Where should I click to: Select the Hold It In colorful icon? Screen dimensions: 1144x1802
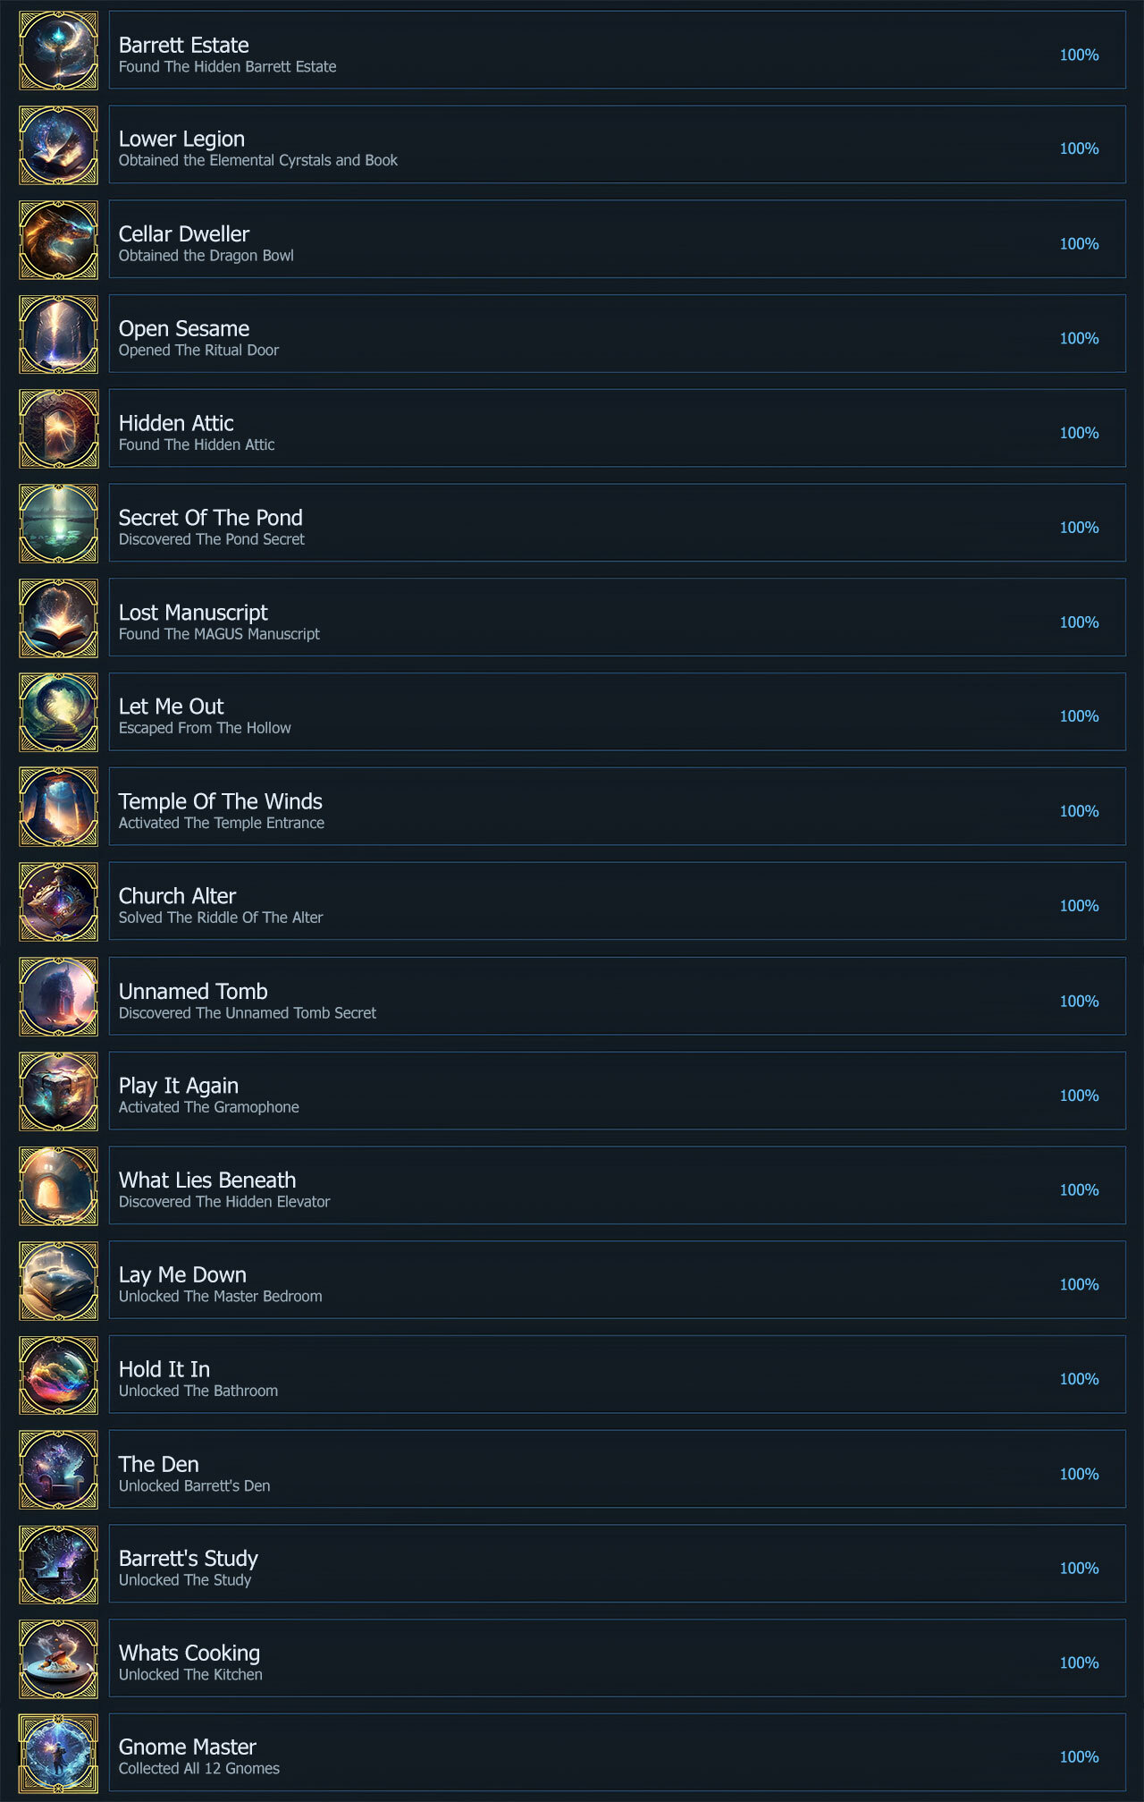point(59,1375)
